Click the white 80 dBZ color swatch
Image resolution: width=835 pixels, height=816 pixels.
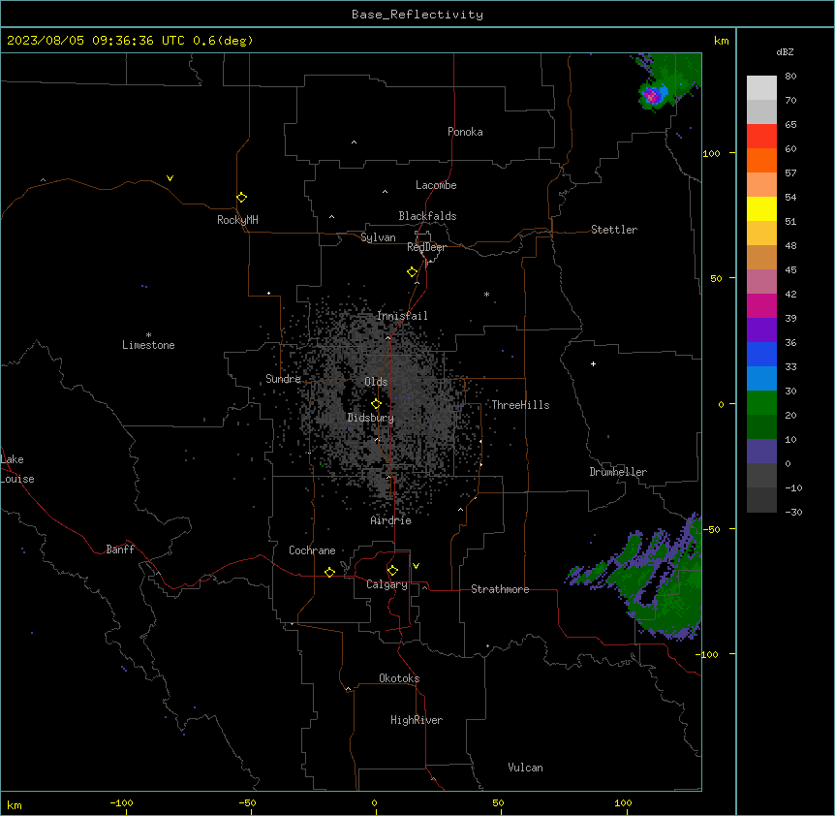[x=761, y=87]
